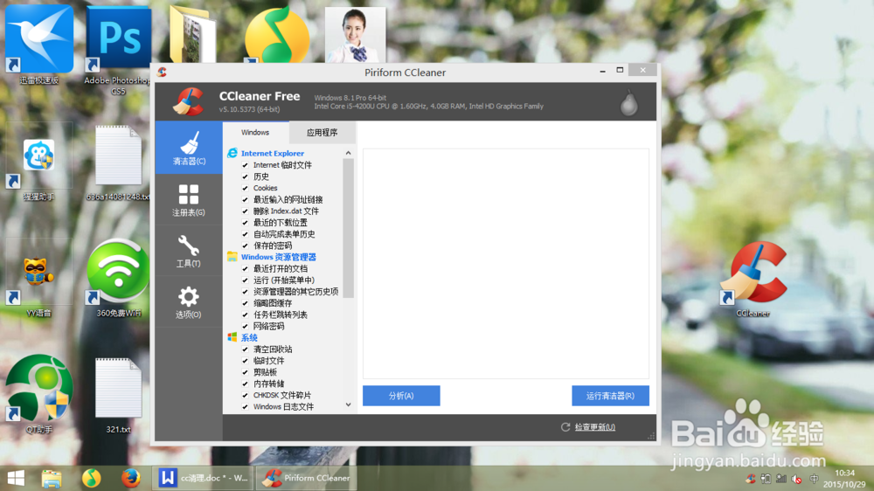This screenshot has width=874, height=491.
Task: Open the Adobe Photoshop CS5 desktop shortcut
Action: [118, 49]
